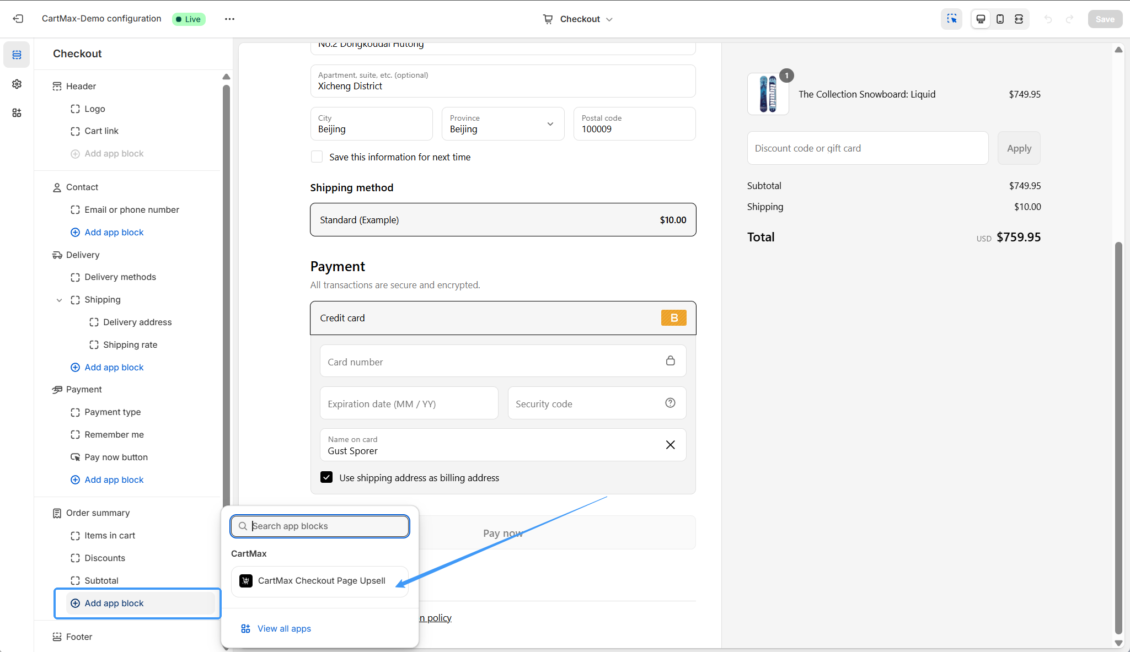Uncheck Use shipping address as billing address
1130x652 pixels.
pos(326,477)
